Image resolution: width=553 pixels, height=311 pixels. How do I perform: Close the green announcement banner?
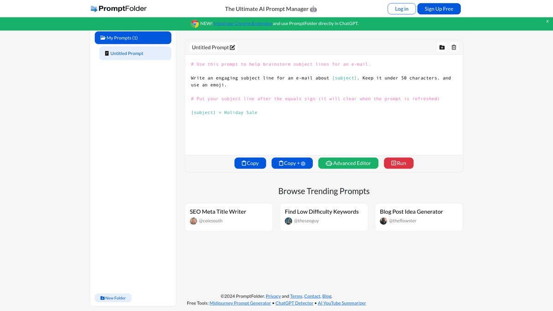click(x=547, y=21)
